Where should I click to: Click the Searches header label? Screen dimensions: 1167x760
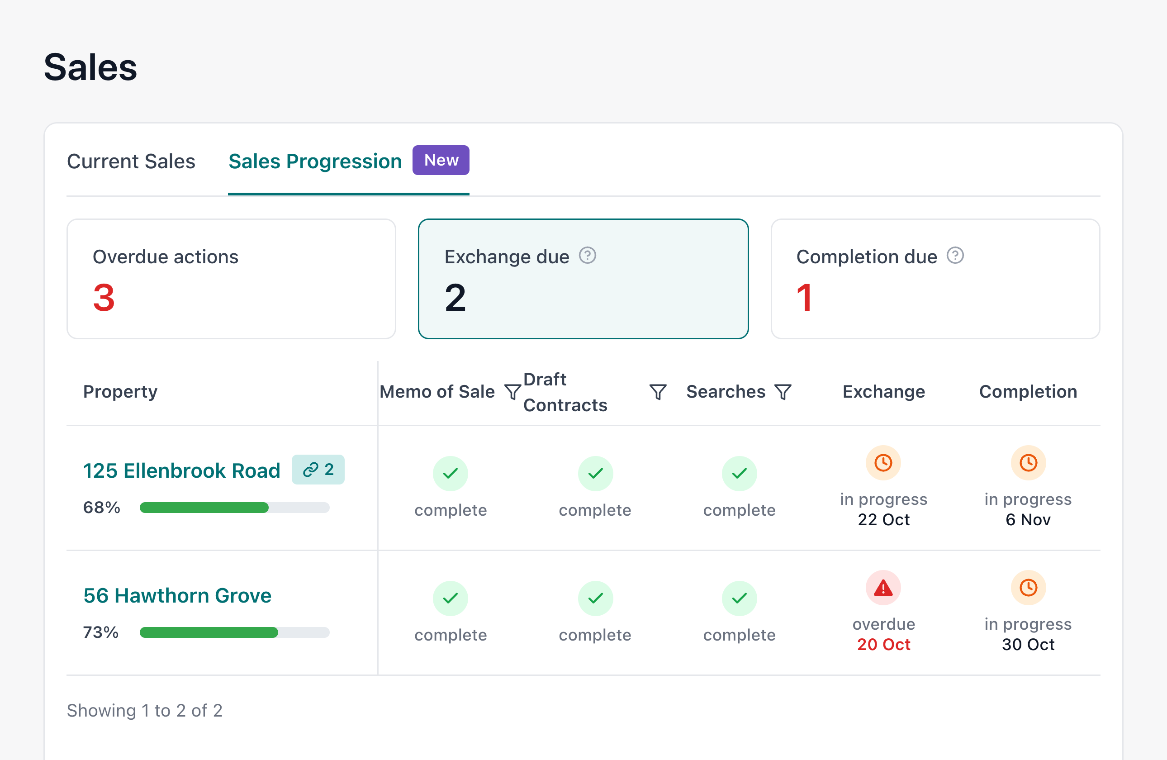point(726,392)
